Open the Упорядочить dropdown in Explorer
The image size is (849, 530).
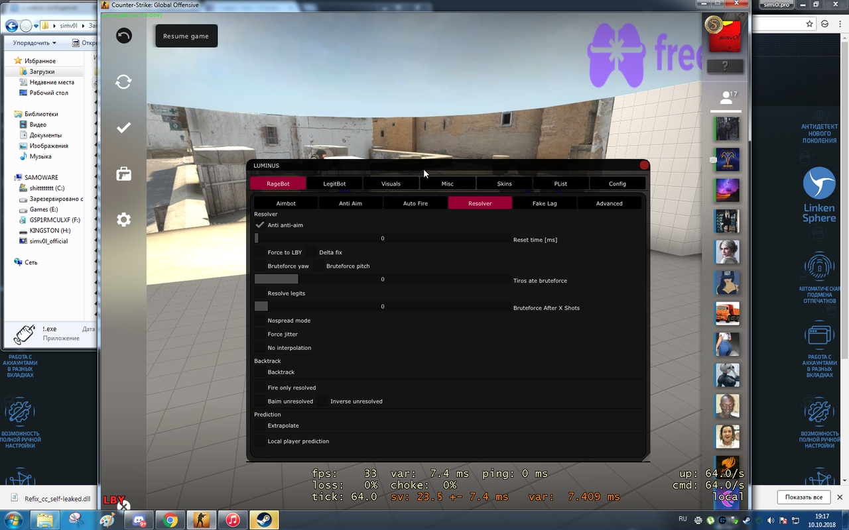(x=34, y=43)
